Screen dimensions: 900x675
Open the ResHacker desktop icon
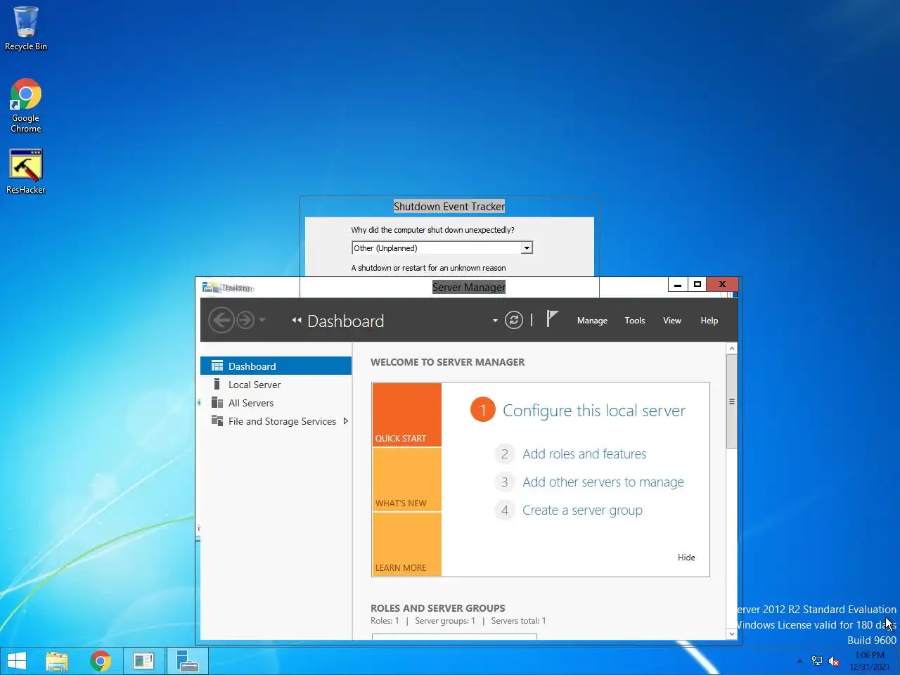(26, 171)
